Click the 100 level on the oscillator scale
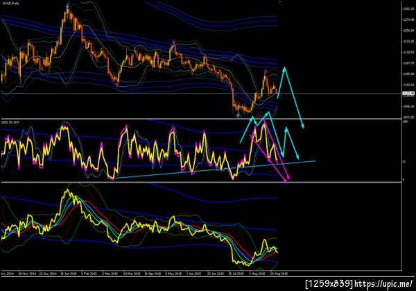The width and height of the screenshot is (416, 291). click(405, 122)
